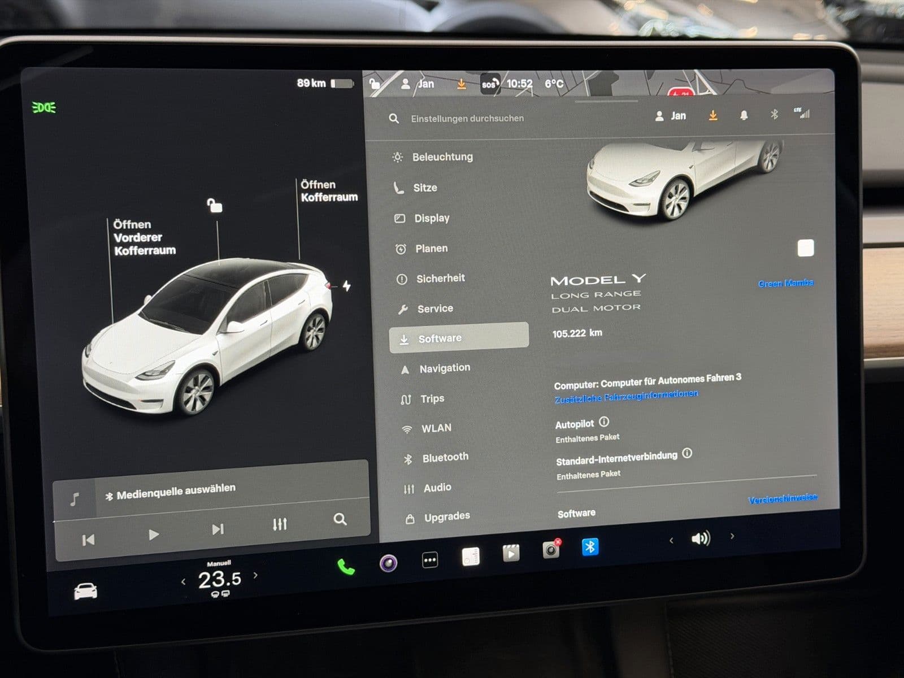Viewport: 904px width, 678px height.
Task: Tap the car controls icon
Action: [86, 592]
